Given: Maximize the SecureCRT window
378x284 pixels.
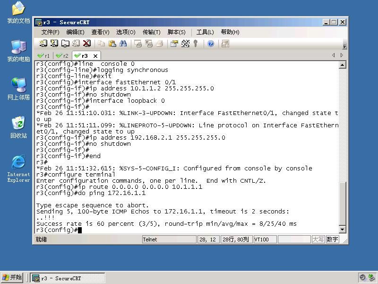Looking at the screenshot, I should pyautogui.click(x=334, y=22).
